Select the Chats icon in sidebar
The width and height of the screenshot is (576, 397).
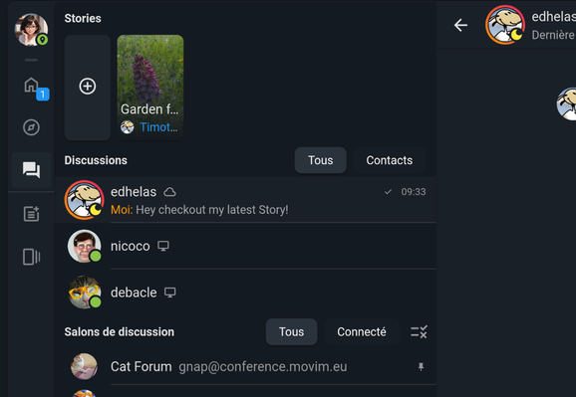point(31,170)
